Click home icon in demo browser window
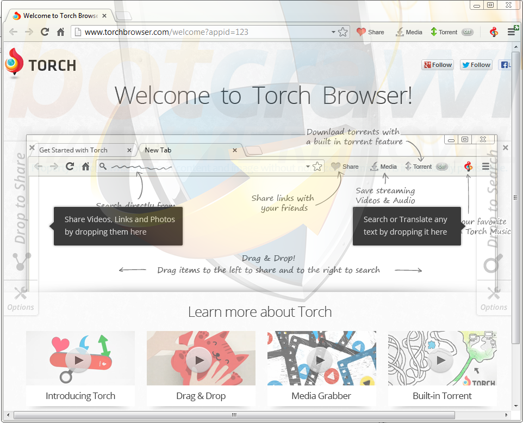523x423 pixels. 86,167
